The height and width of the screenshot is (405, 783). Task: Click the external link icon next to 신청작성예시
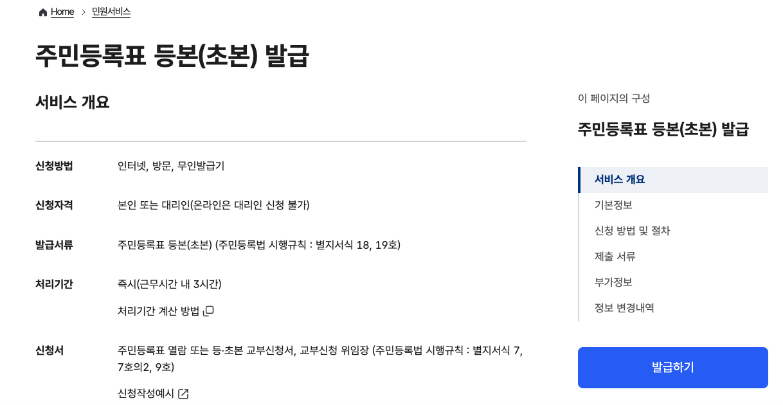pyautogui.click(x=184, y=393)
